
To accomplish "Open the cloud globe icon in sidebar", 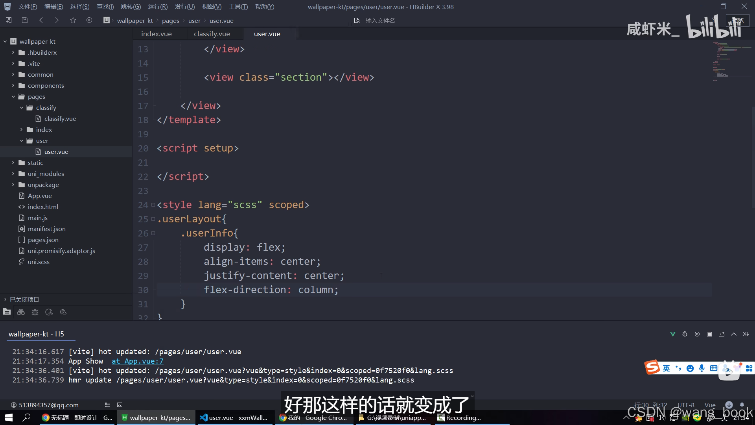I will point(63,312).
